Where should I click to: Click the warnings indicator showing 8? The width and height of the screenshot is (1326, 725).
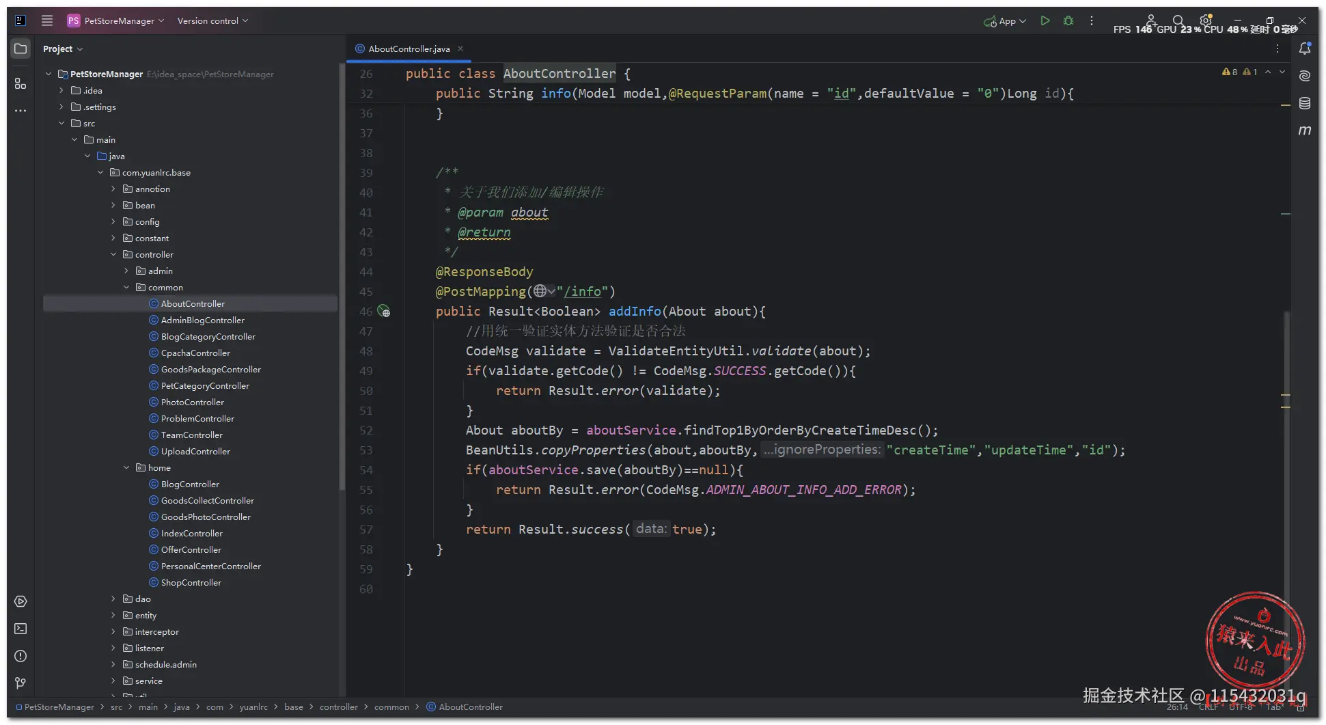[x=1230, y=72]
